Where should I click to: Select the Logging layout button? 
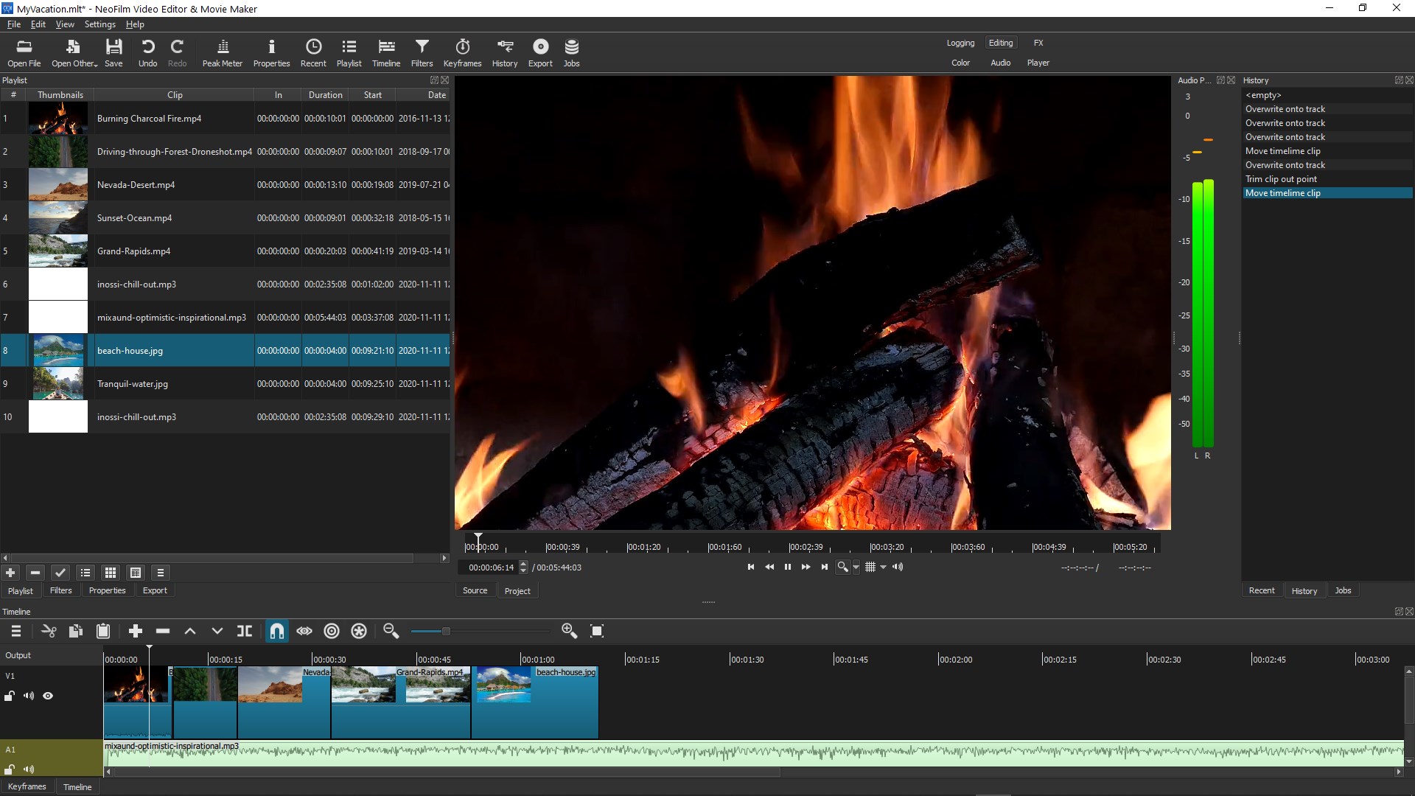(x=960, y=43)
